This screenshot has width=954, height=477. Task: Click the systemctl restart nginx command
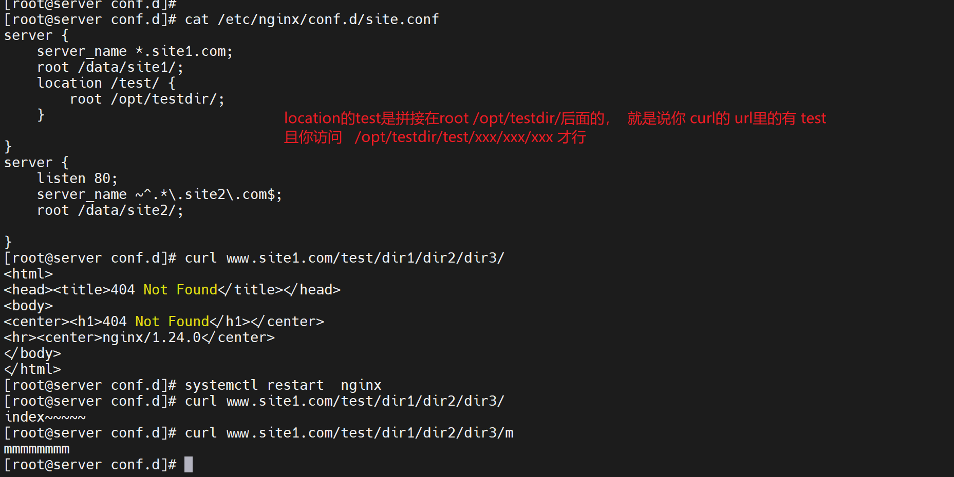pyautogui.click(x=283, y=385)
